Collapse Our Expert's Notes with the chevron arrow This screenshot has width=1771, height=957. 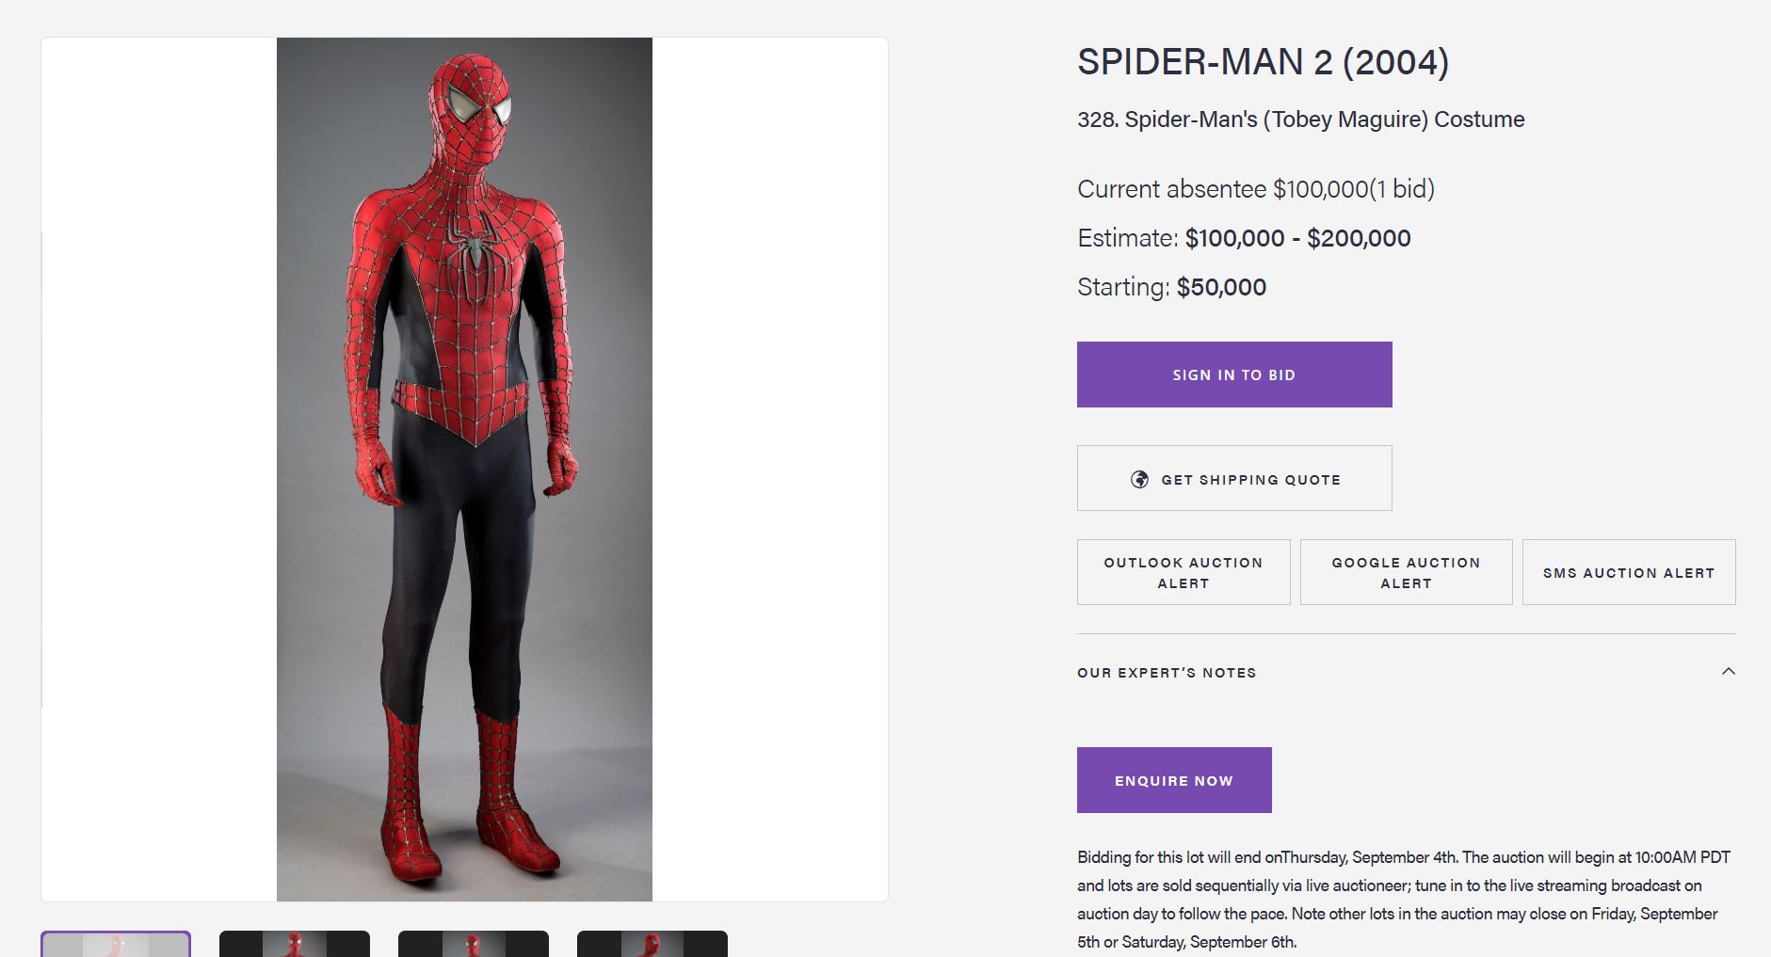(1728, 672)
